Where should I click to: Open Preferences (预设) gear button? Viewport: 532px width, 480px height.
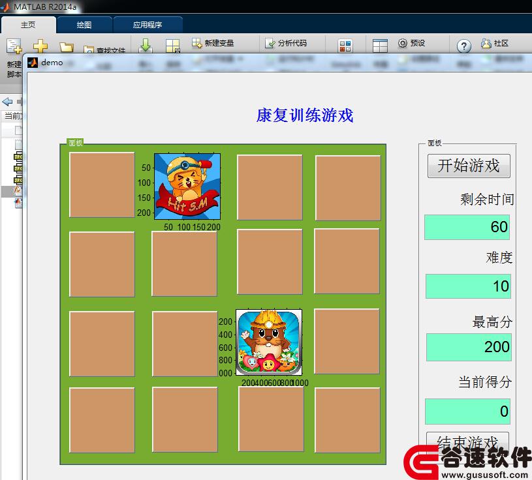(x=411, y=43)
